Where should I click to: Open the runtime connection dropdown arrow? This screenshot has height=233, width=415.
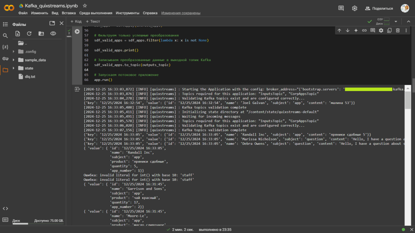pyautogui.click(x=396, y=21)
